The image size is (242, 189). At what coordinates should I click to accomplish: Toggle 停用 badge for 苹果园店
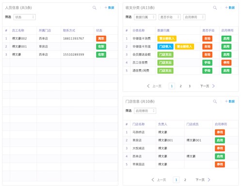pos(220,164)
